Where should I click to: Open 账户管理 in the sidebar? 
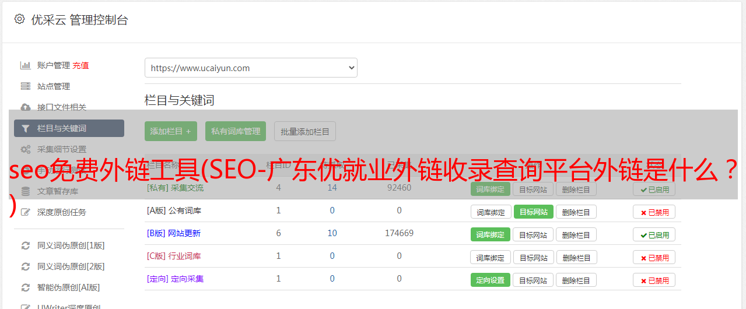pyautogui.click(x=54, y=65)
